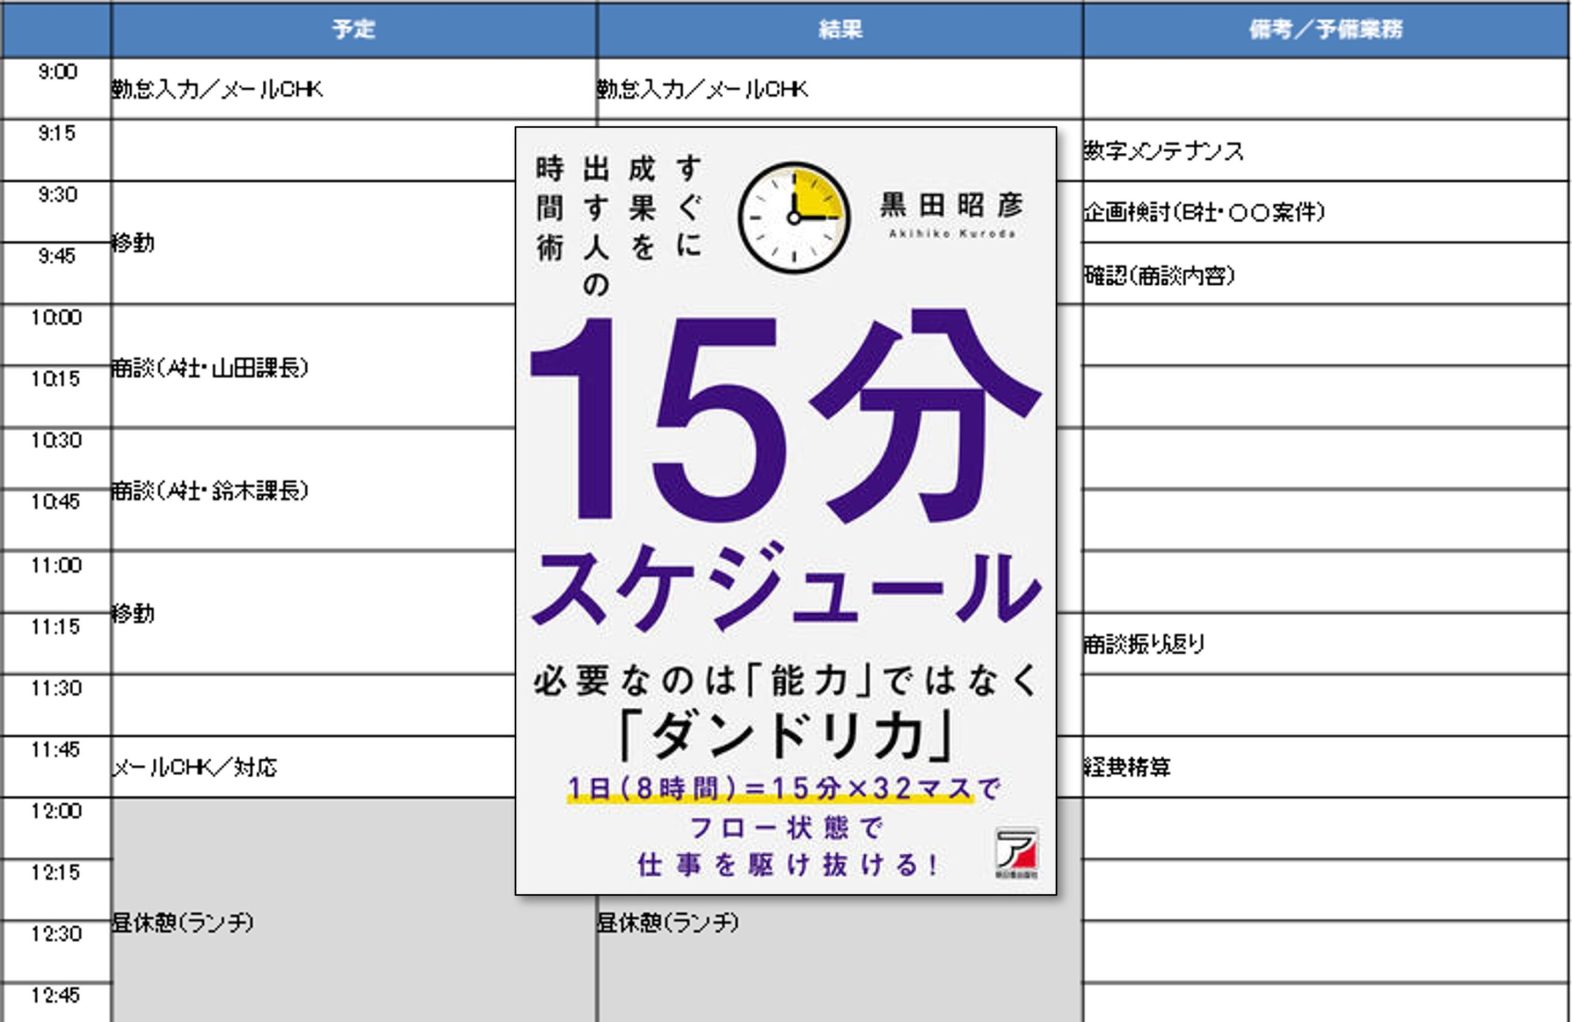Click the 企画検討(B社・○○案件) cell
The image size is (1572, 1022).
[x=1326, y=212]
